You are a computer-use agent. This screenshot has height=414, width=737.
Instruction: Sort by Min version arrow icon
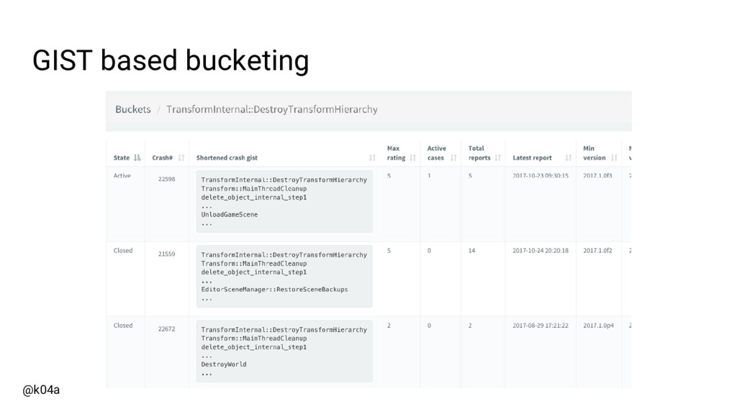(614, 157)
